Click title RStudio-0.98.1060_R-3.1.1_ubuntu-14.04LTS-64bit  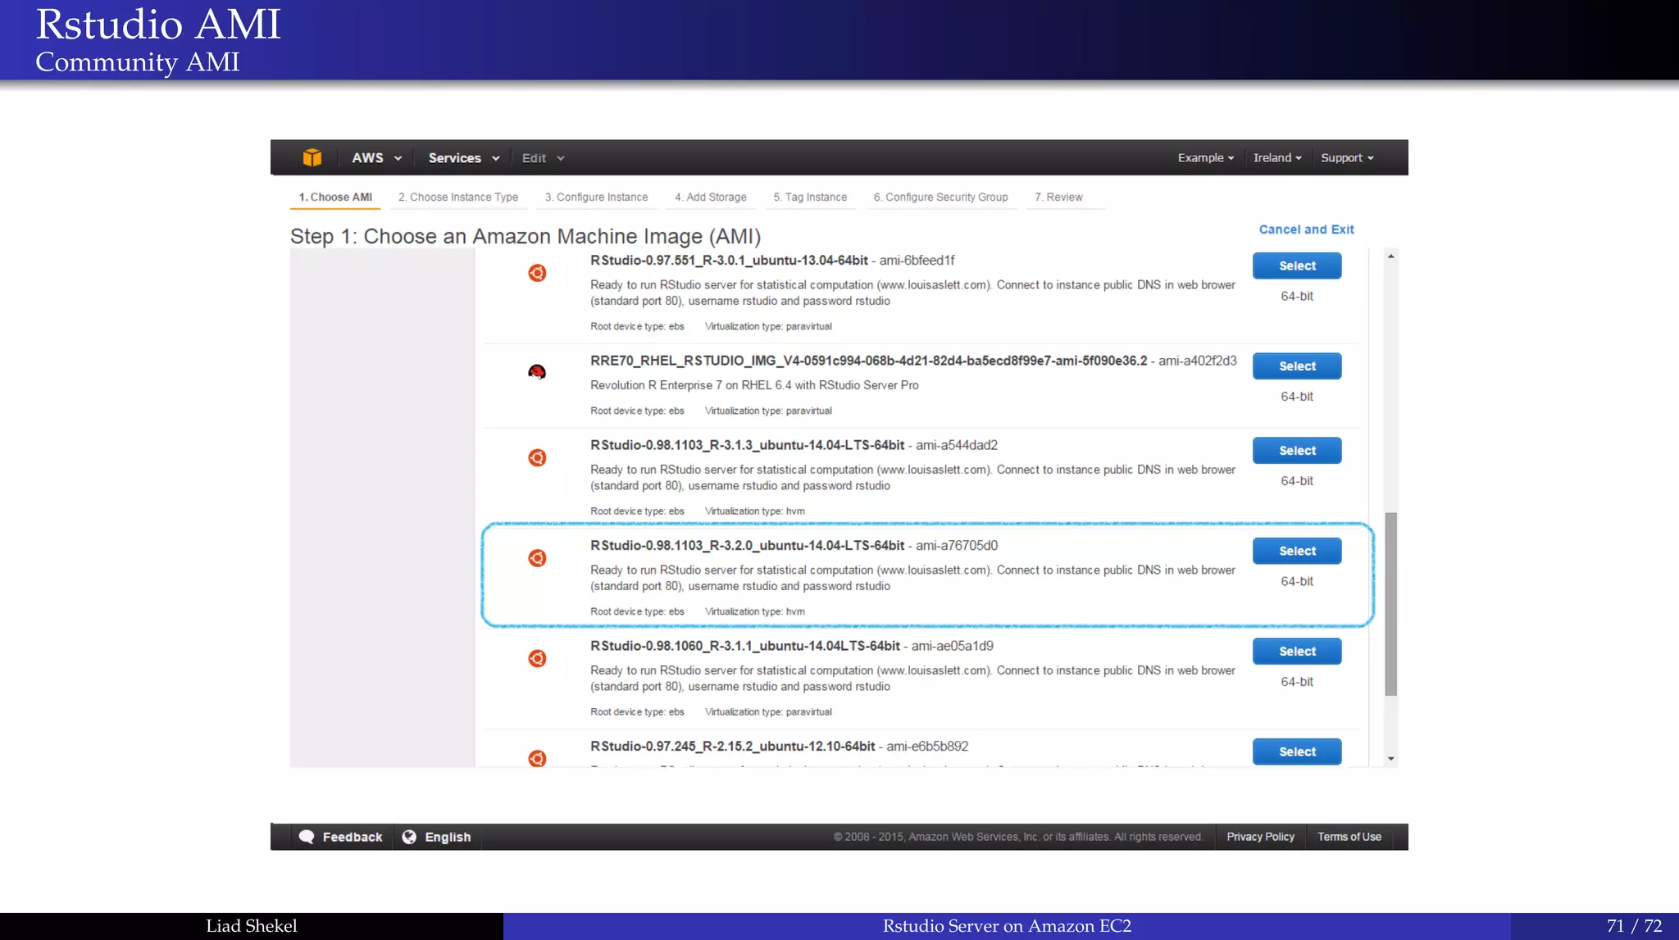coord(744,646)
